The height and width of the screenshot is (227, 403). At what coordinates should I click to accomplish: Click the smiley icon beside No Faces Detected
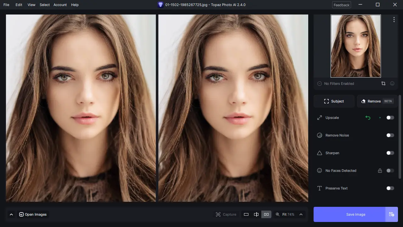point(320,171)
